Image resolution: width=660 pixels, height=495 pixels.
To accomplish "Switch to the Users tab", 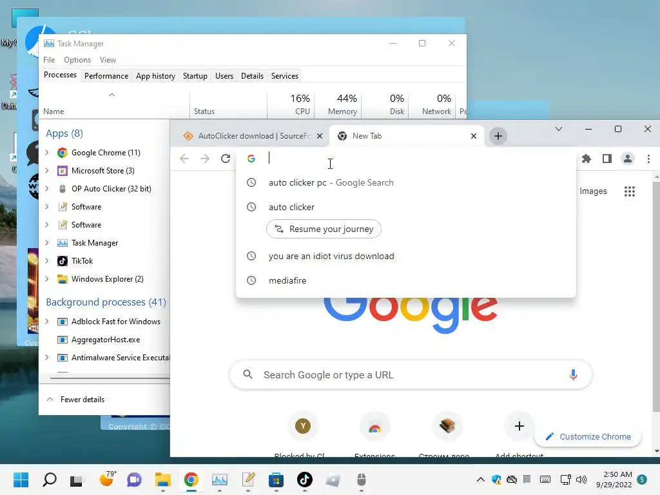I will click(x=224, y=76).
